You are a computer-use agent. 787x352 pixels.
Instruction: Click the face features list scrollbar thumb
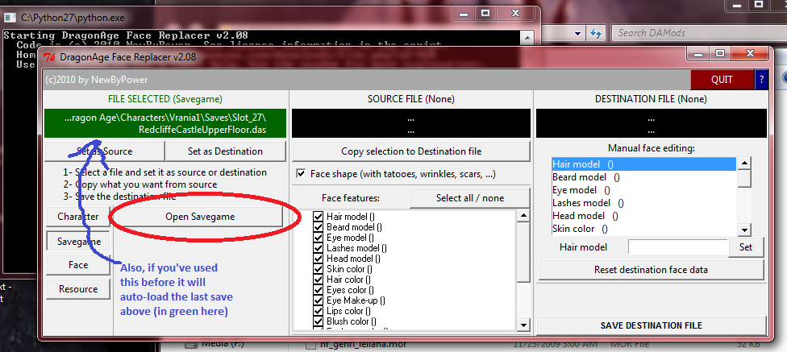(x=523, y=252)
